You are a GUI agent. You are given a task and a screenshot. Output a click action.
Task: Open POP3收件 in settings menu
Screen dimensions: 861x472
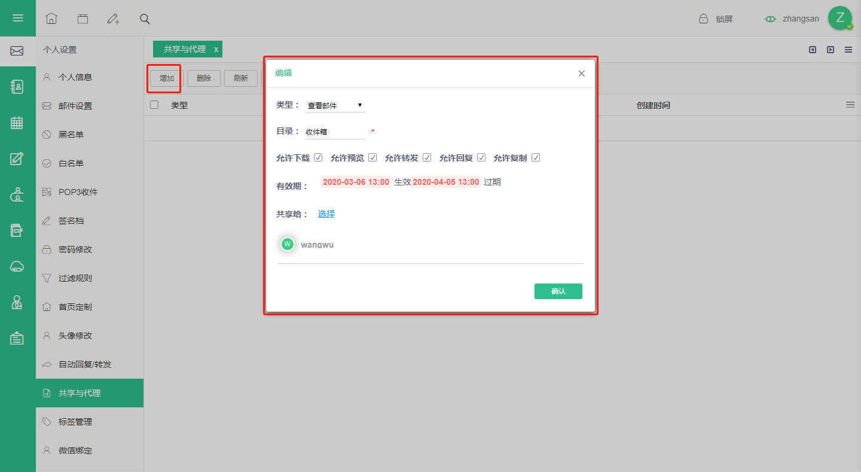90,192
